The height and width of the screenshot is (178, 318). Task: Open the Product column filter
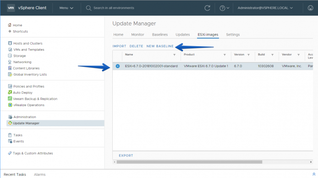coord(225,55)
